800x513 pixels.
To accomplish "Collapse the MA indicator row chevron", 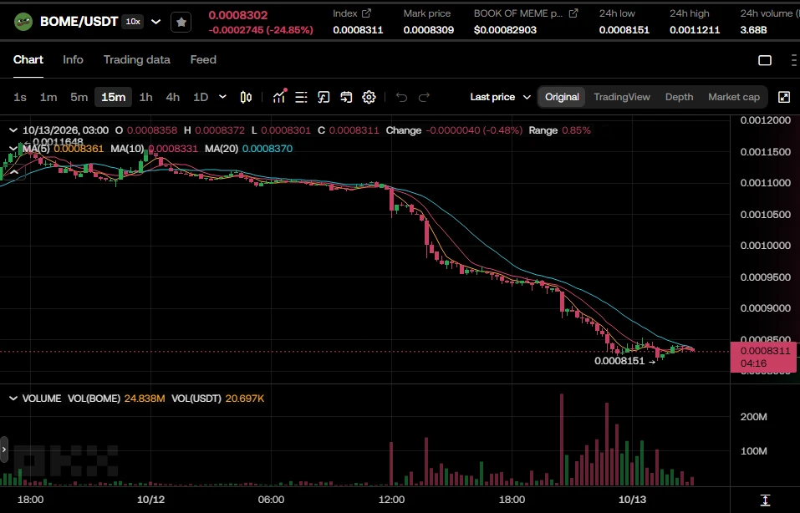I will tap(13, 149).
